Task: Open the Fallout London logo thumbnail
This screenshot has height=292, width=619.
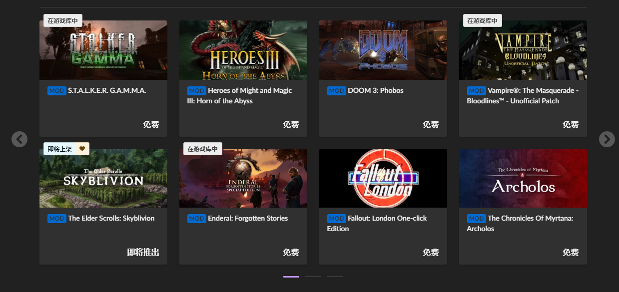Action: tap(383, 178)
